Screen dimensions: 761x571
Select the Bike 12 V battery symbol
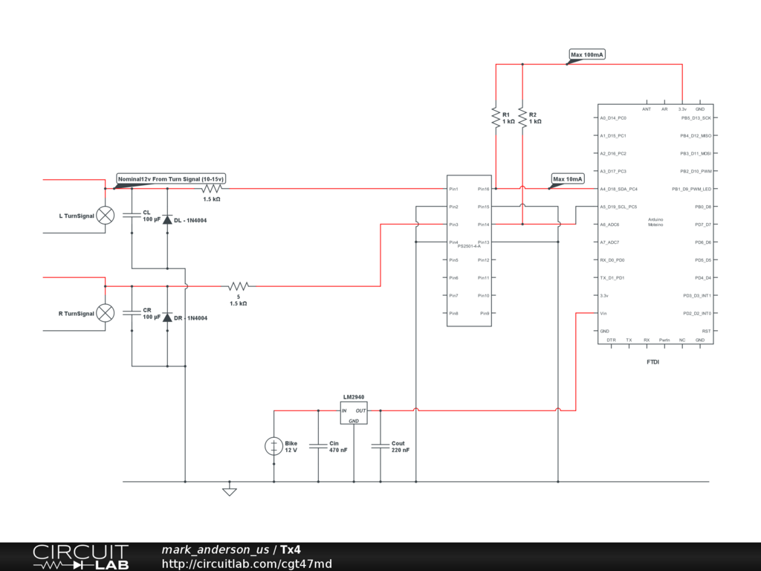tap(273, 446)
